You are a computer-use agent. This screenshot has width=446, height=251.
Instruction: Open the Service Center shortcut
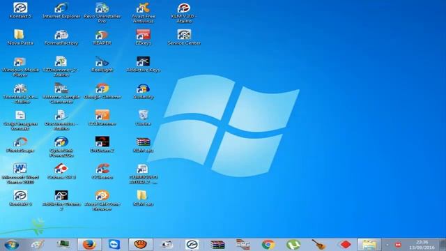click(x=184, y=37)
